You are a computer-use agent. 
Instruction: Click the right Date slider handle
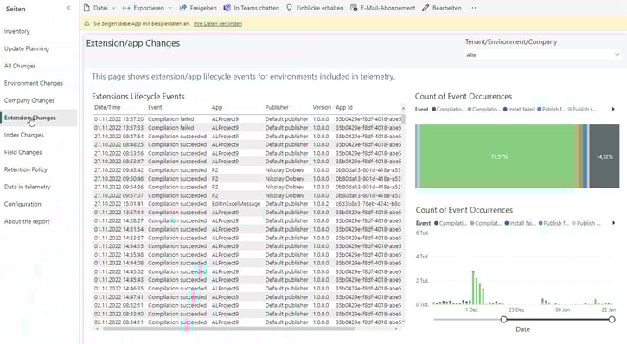point(611,319)
